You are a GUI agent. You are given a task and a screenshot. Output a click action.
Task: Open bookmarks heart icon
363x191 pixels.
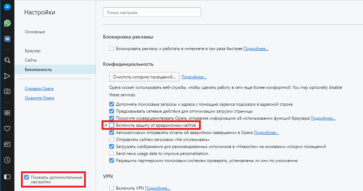point(7,128)
